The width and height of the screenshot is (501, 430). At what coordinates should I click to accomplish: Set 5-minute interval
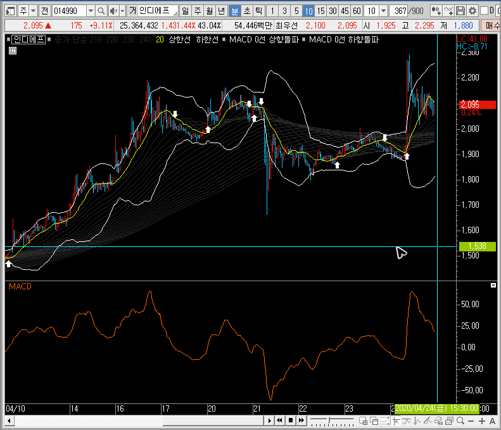[296, 11]
